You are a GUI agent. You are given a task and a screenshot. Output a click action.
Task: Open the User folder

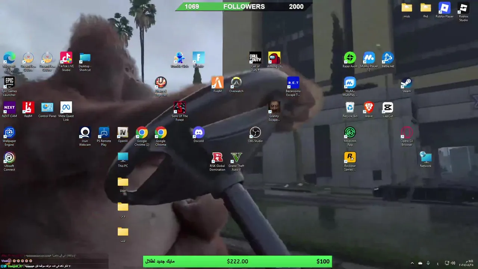(x=123, y=185)
